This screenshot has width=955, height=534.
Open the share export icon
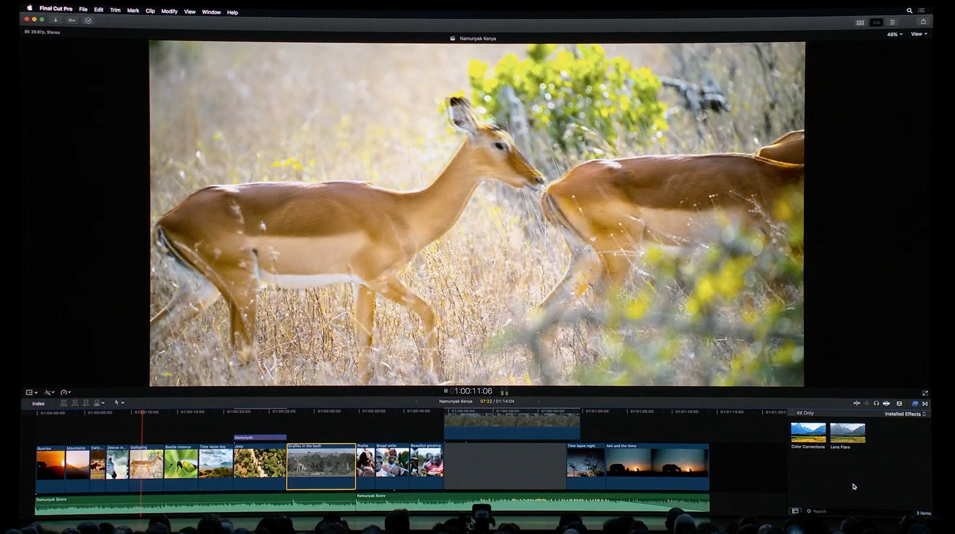(923, 22)
